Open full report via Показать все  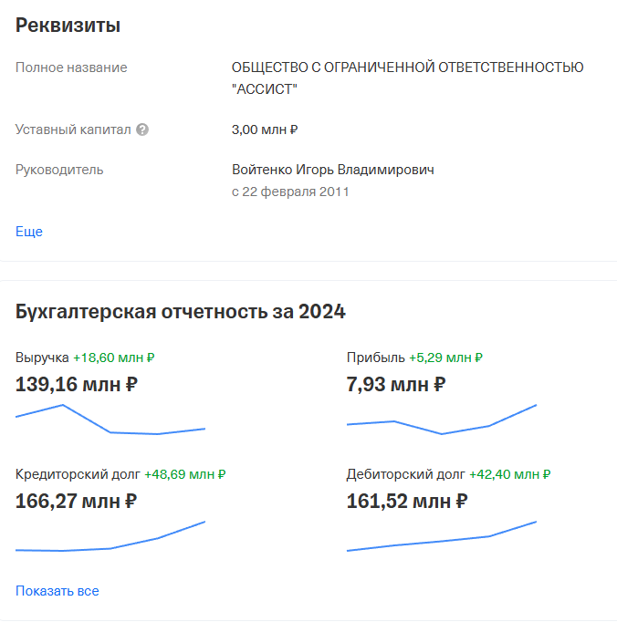point(58,591)
